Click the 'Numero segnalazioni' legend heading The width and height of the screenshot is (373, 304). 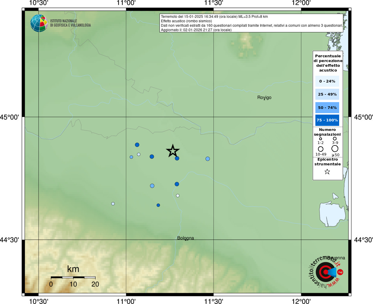pos(327,132)
